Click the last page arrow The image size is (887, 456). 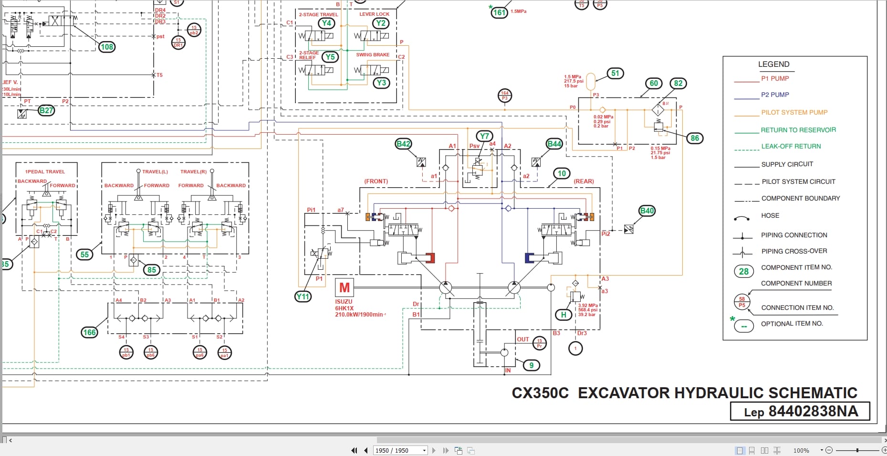446,450
